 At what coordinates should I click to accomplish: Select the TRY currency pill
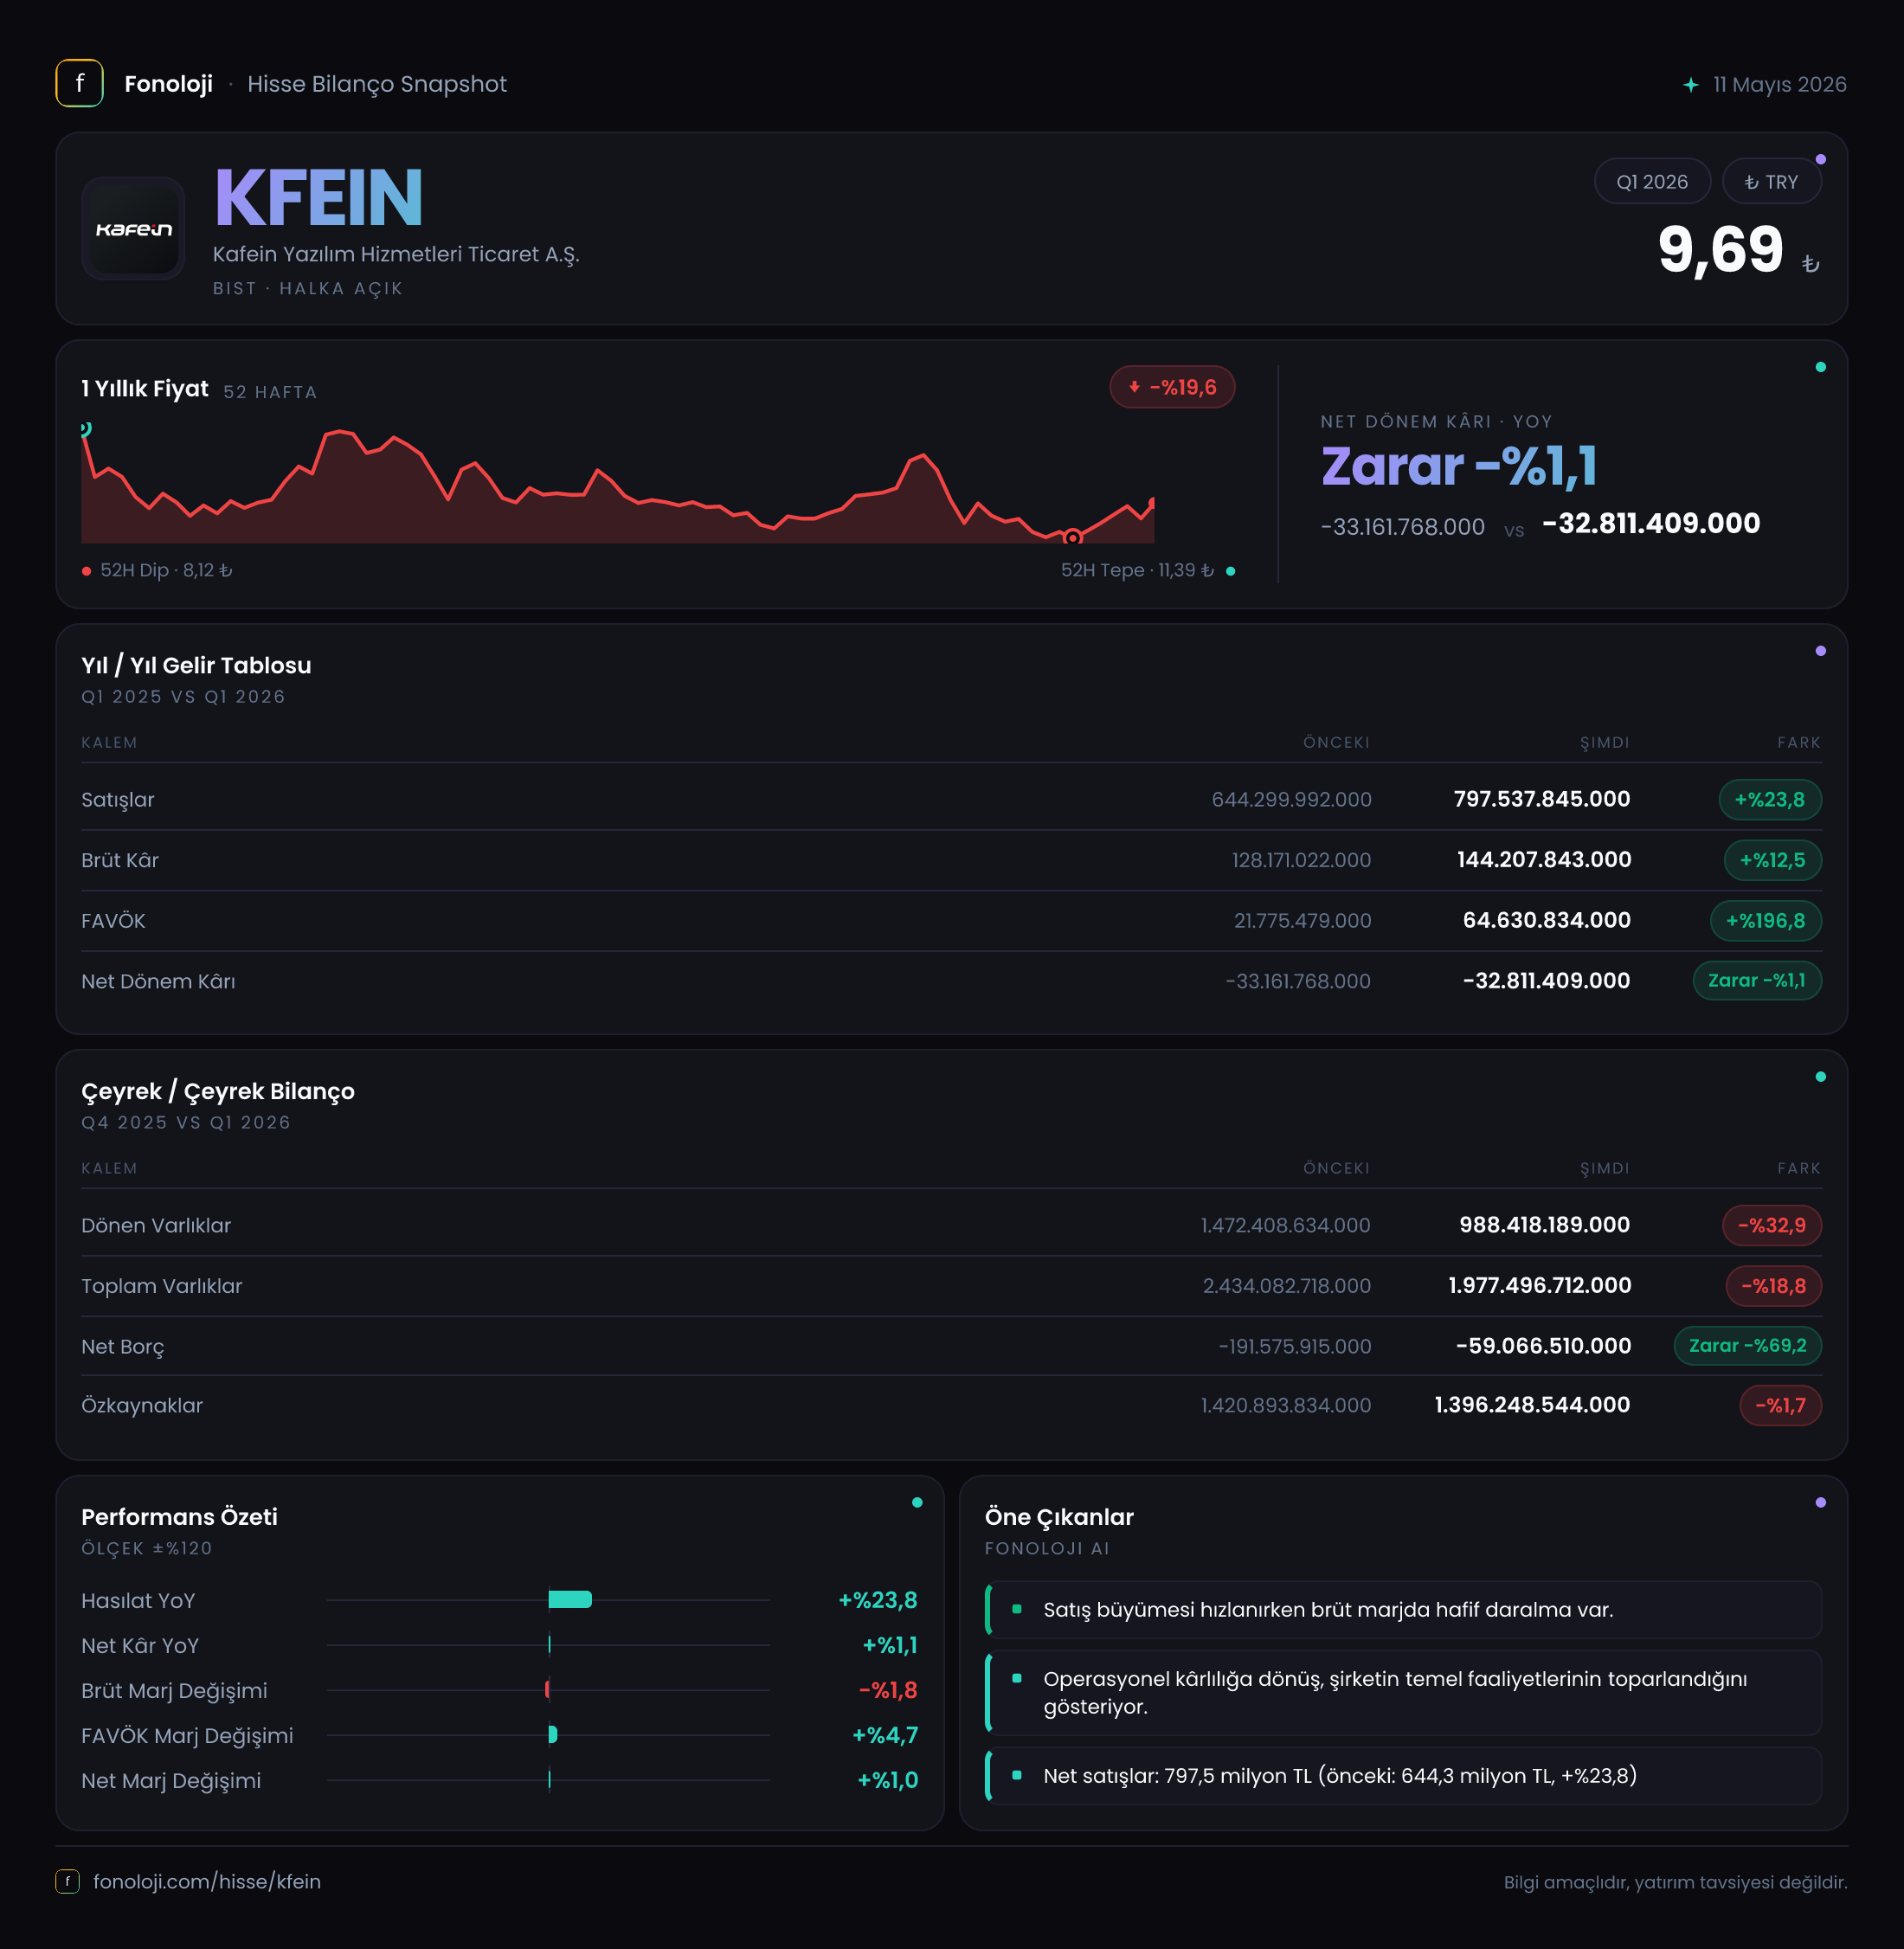pyautogui.click(x=1771, y=182)
